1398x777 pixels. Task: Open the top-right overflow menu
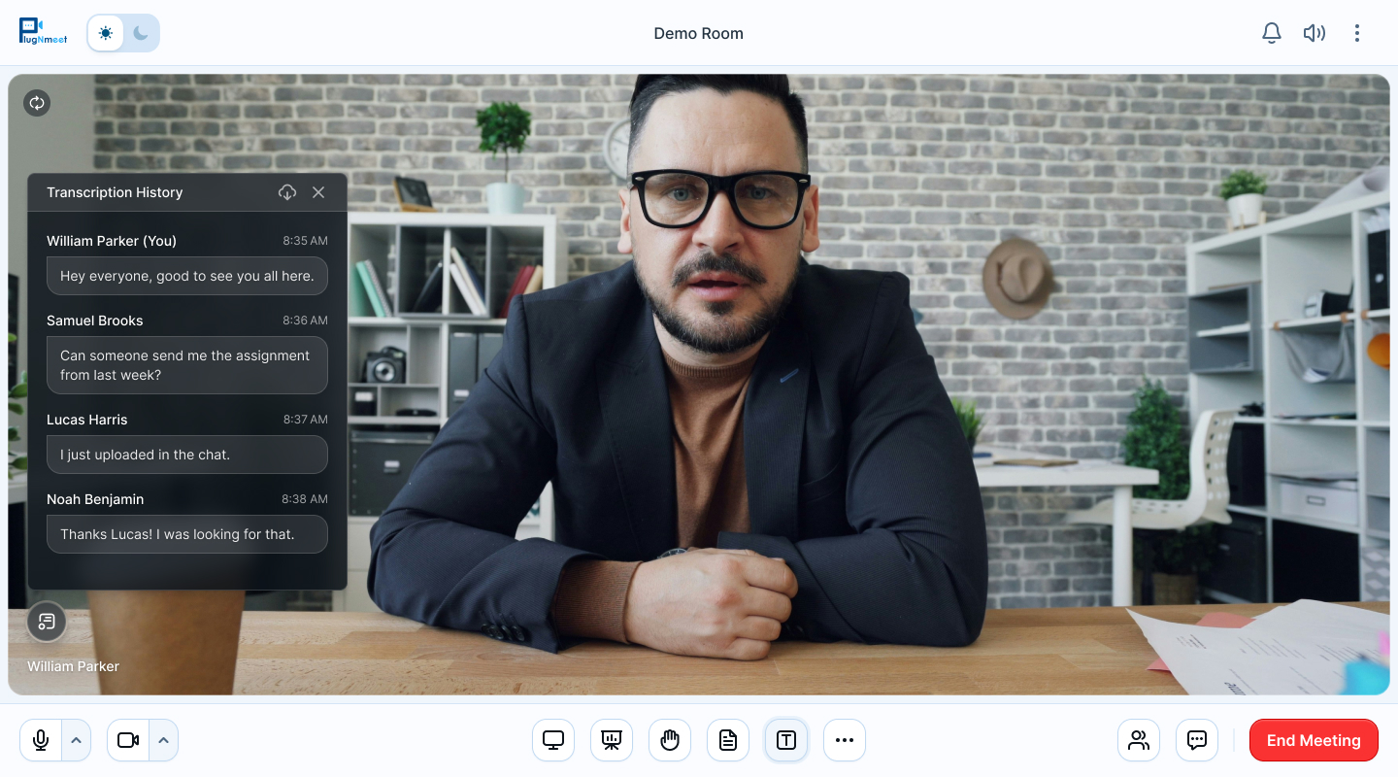(x=1357, y=32)
